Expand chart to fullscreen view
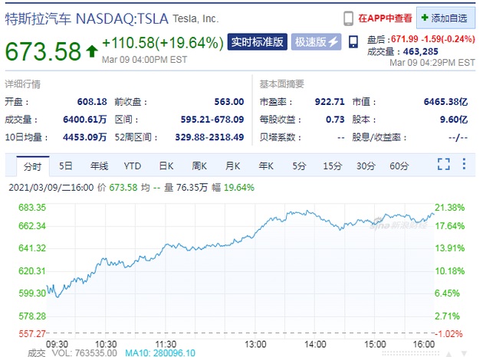The width and height of the screenshot is (483, 357). coord(443,165)
